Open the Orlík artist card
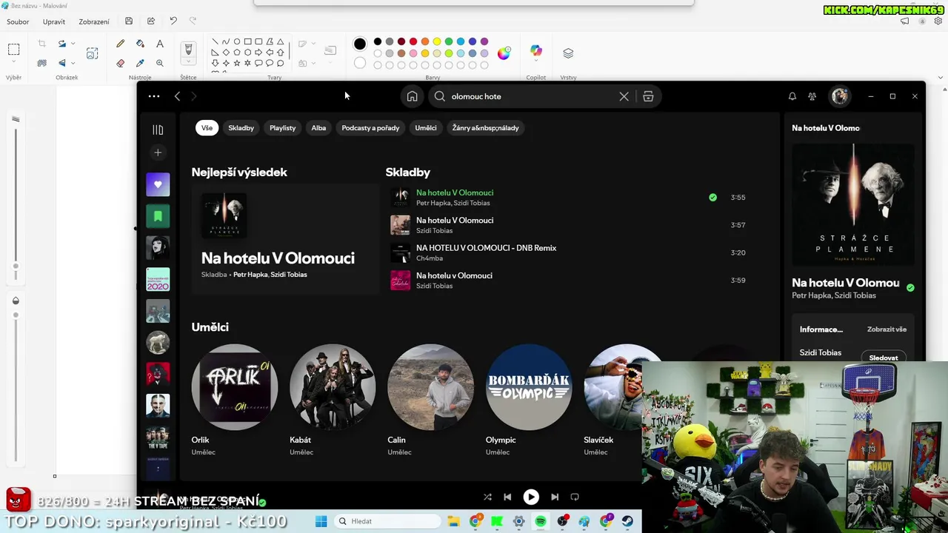This screenshot has width=948, height=533. click(235, 400)
